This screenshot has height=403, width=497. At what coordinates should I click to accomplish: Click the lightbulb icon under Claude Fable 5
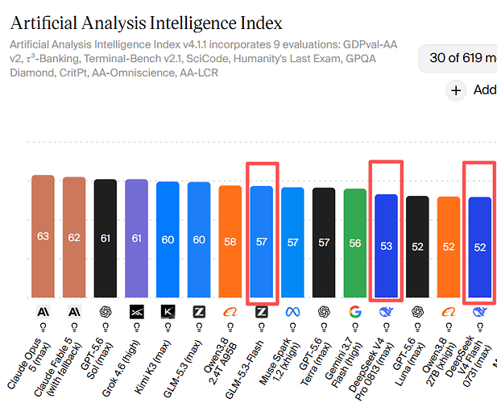74,327
